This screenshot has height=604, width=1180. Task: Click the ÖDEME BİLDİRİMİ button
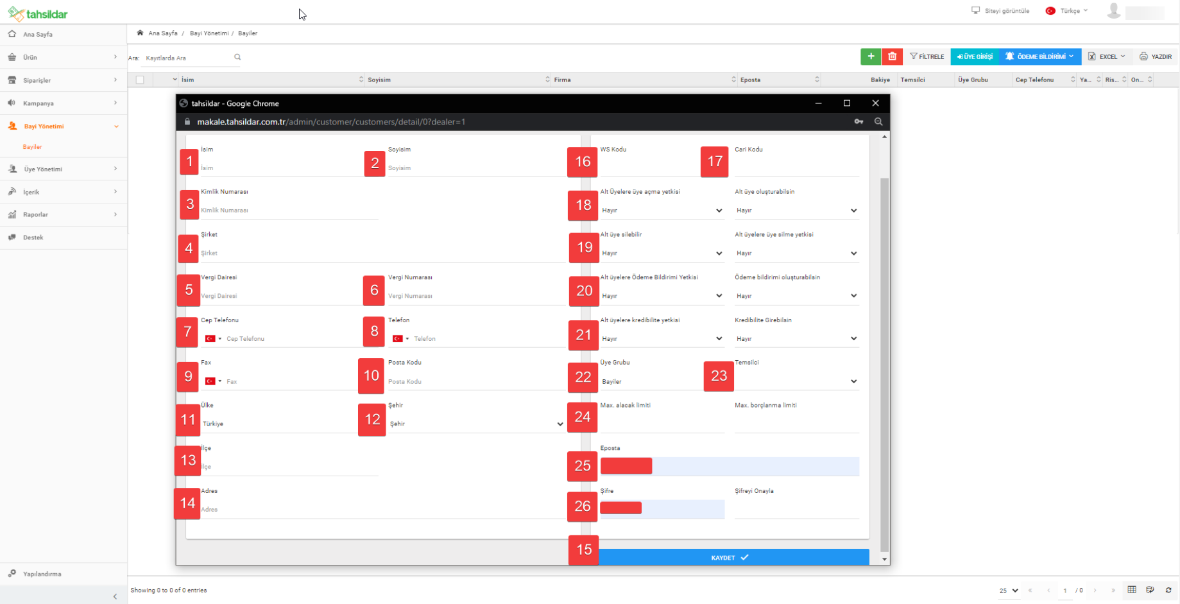click(x=1040, y=56)
